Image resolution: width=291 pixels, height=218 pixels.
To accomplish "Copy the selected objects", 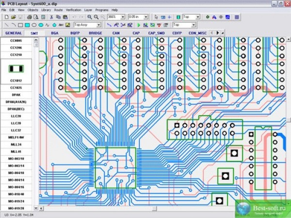I will [58, 17].
